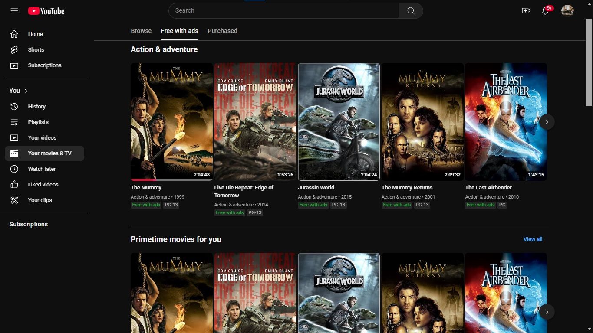This screenshot has height=333, width=593.
Task: Click the Create video icon
Action: [526, 10]
